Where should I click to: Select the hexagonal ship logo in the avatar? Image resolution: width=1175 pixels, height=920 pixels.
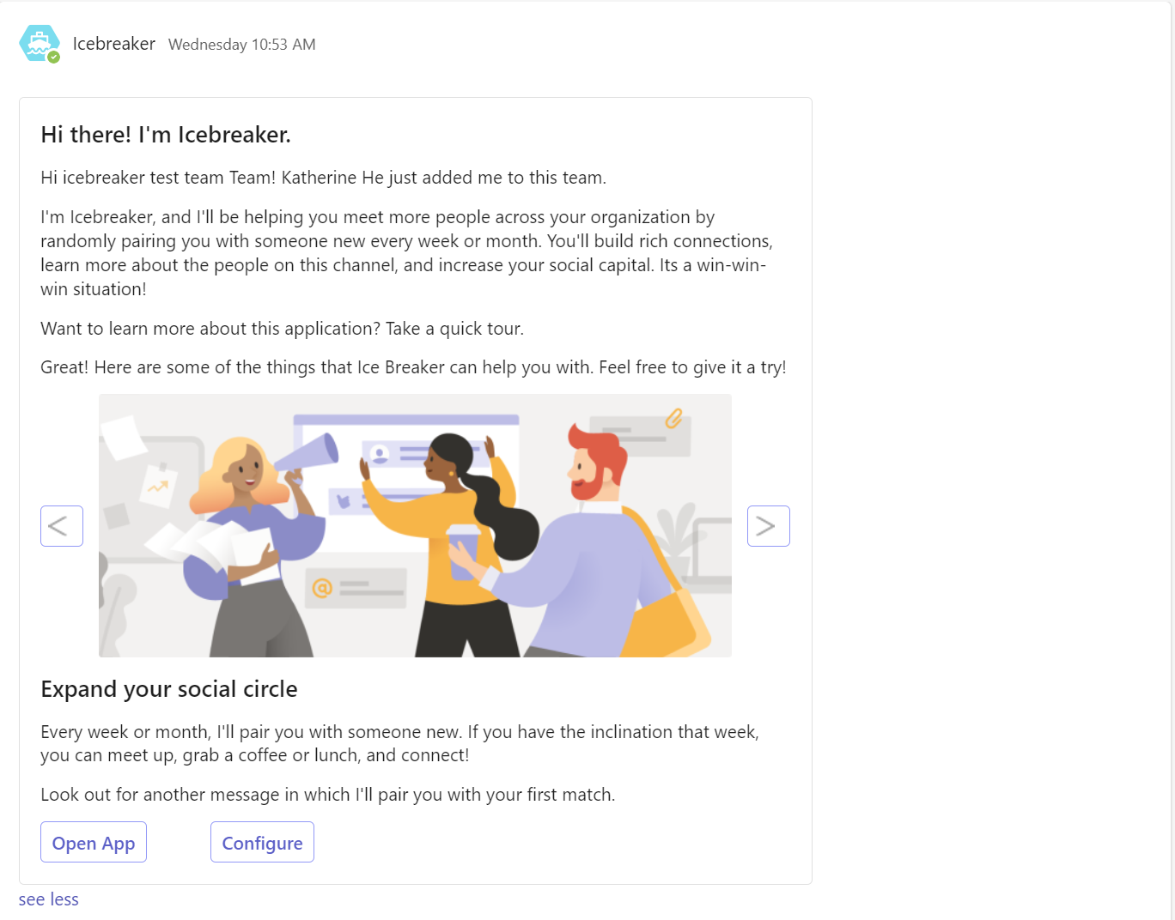39,41
